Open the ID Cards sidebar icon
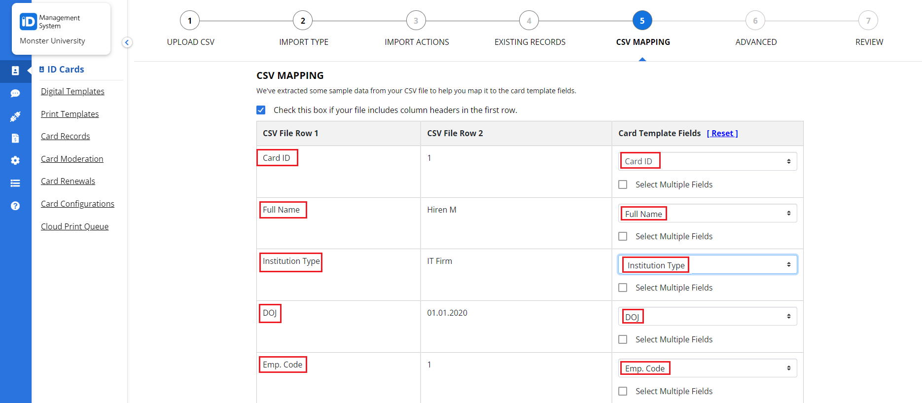This screenshot has width=922, height=403. click(15, 71)
